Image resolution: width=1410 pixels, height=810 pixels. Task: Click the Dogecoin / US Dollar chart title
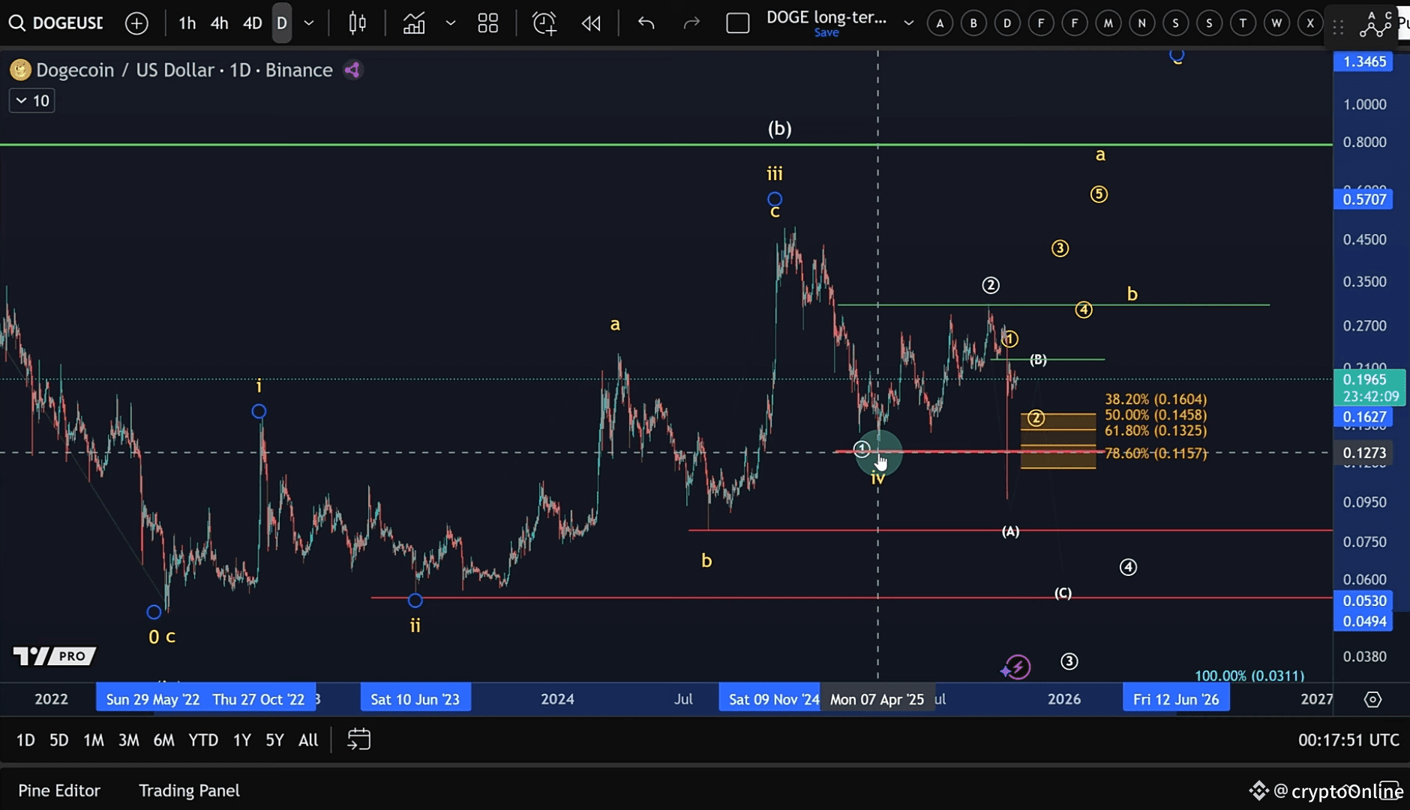coord(184,70)
